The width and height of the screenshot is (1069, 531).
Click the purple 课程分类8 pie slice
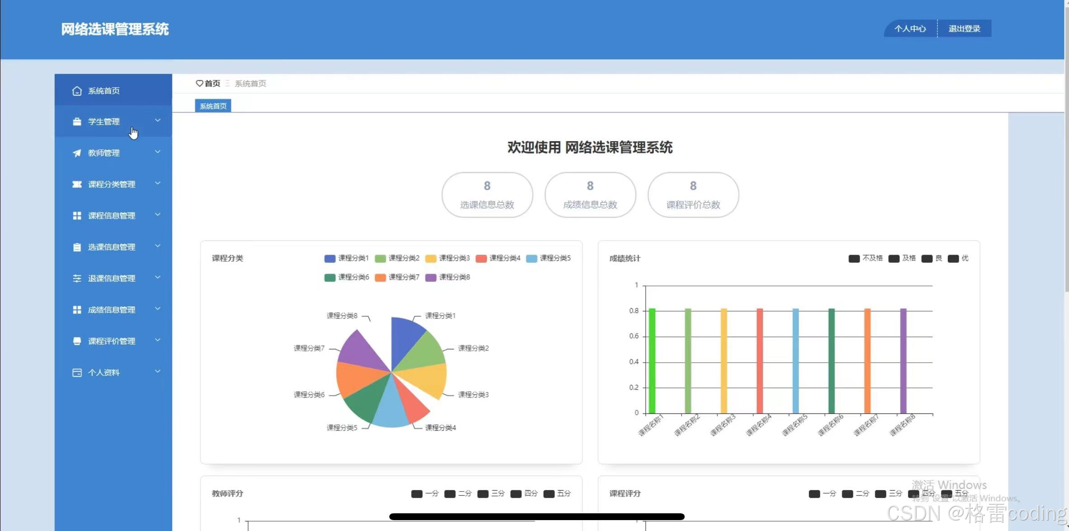click(361, 352)
